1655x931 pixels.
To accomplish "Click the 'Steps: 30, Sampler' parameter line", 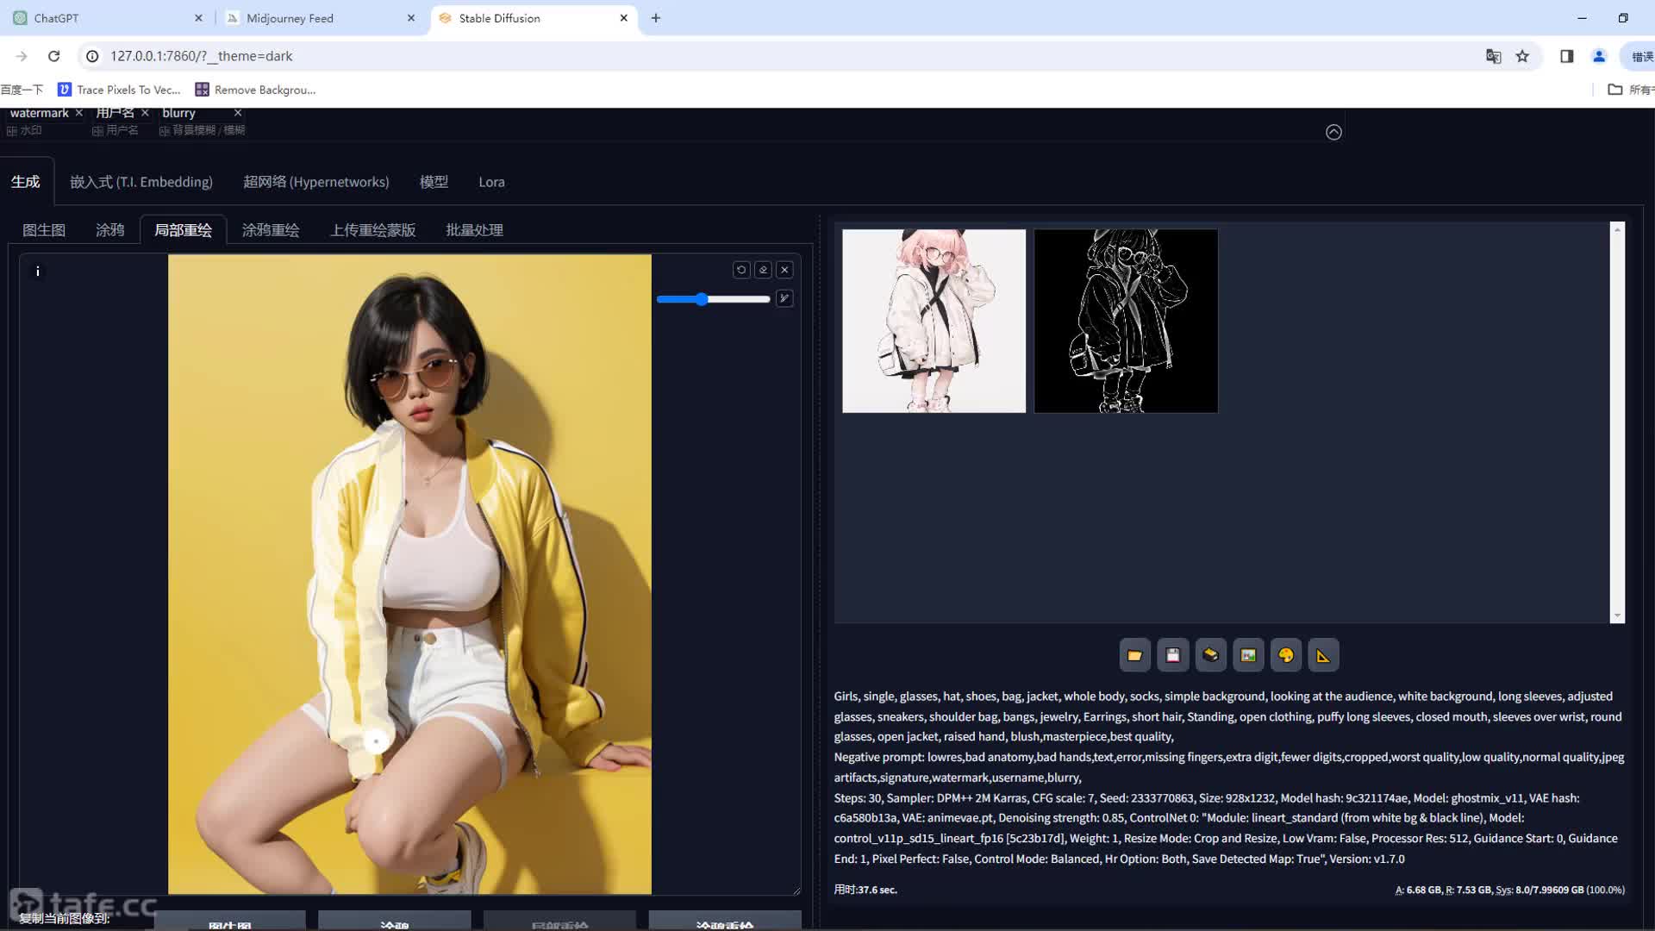I will point(1226,828).
